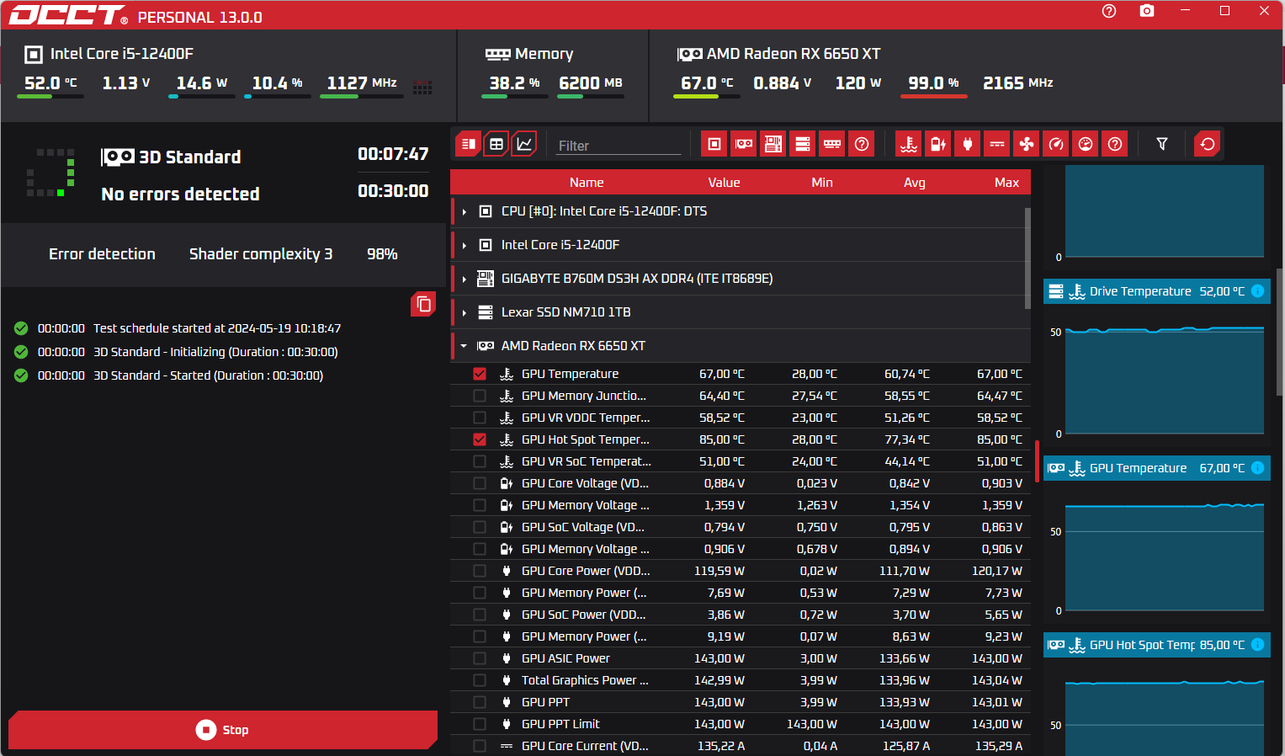The image size is (1285, 756).
Task: Click the funnel filter icon
Action: [x=1162, y=144]
